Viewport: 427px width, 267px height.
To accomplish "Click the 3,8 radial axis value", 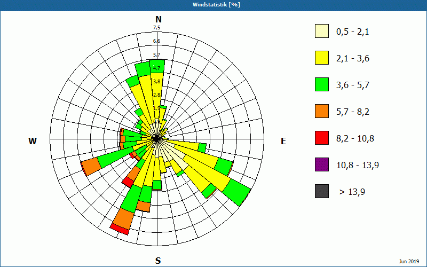I will (x=156, y=82).
